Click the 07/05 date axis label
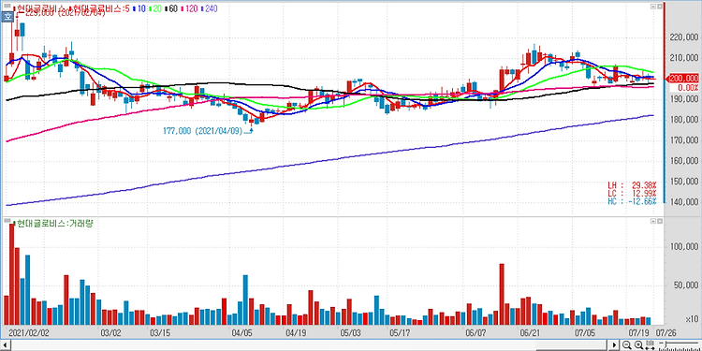The image size is (702, 351). point(584,333)
